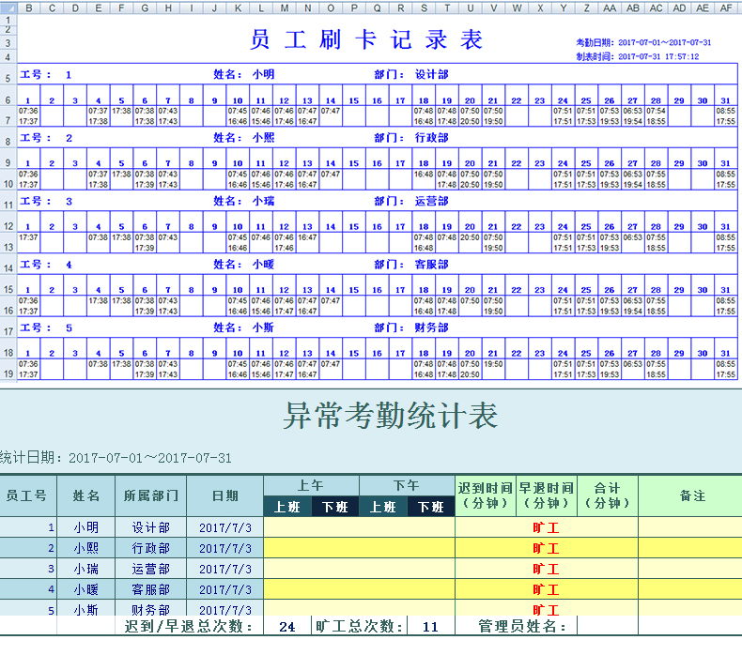The width and height of the screenshot is (742, 655).
Task: Click the 早退时间(分钟) header
Action: pos(546,495)
